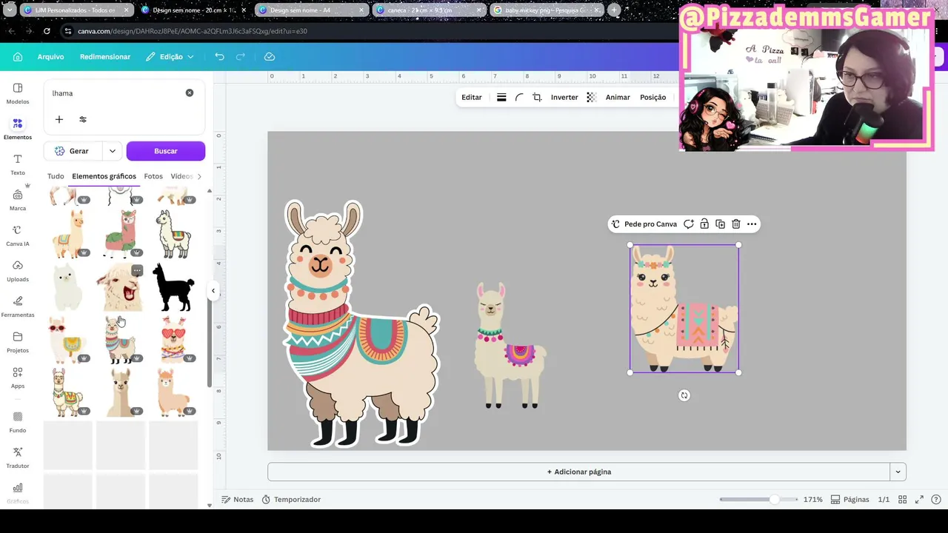Enter fullscreen presentation mode

pos(919,500)
